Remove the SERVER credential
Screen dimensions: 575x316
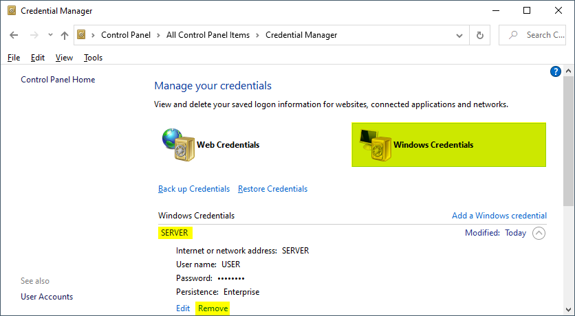point(213,308)
